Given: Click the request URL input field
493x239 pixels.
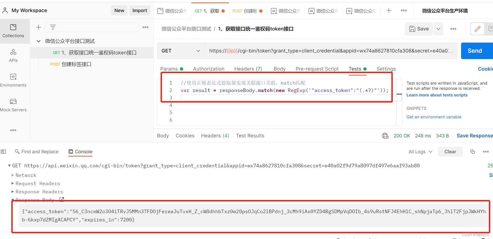Looking at the screenshot, I should 331,51.
